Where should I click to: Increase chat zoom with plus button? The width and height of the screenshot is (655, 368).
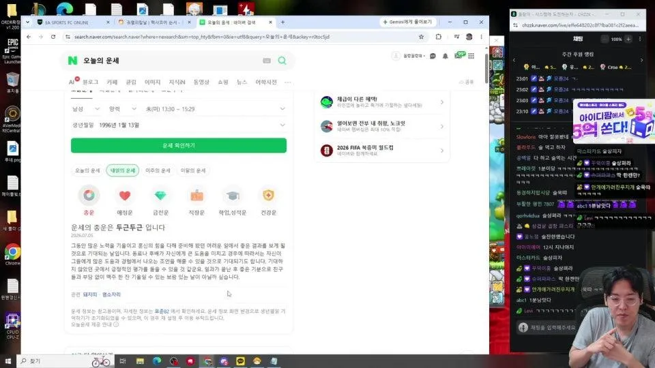click(x=628, y=39)
